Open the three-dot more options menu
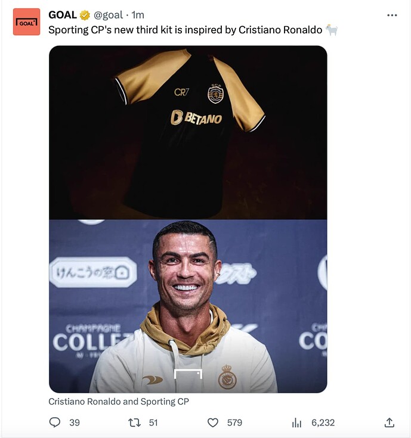This screenshot has height=438, width=411. click(392, 15)
